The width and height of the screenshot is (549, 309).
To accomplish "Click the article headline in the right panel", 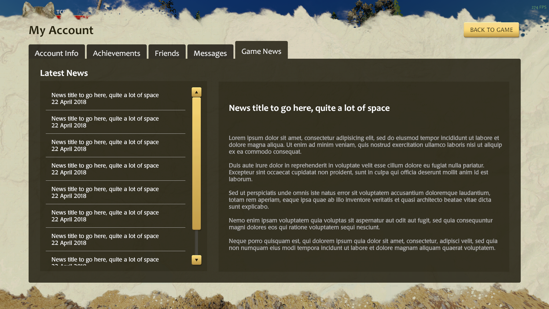I will [x=309, y=108].
